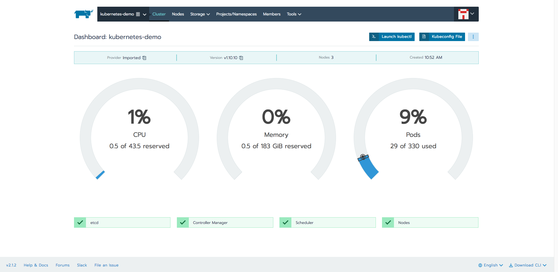Select the Cluster tab
Viewport: 558px width, 272px height.
[159, 14]
